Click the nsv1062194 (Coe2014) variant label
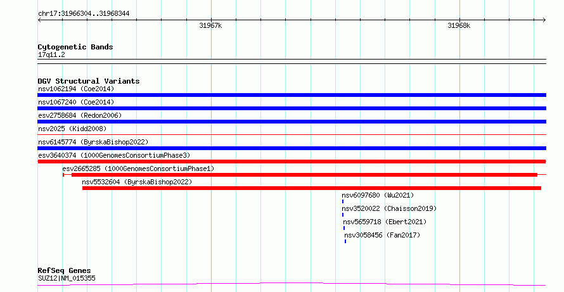This screenshot has width=564, height=292. coord(76,89)
